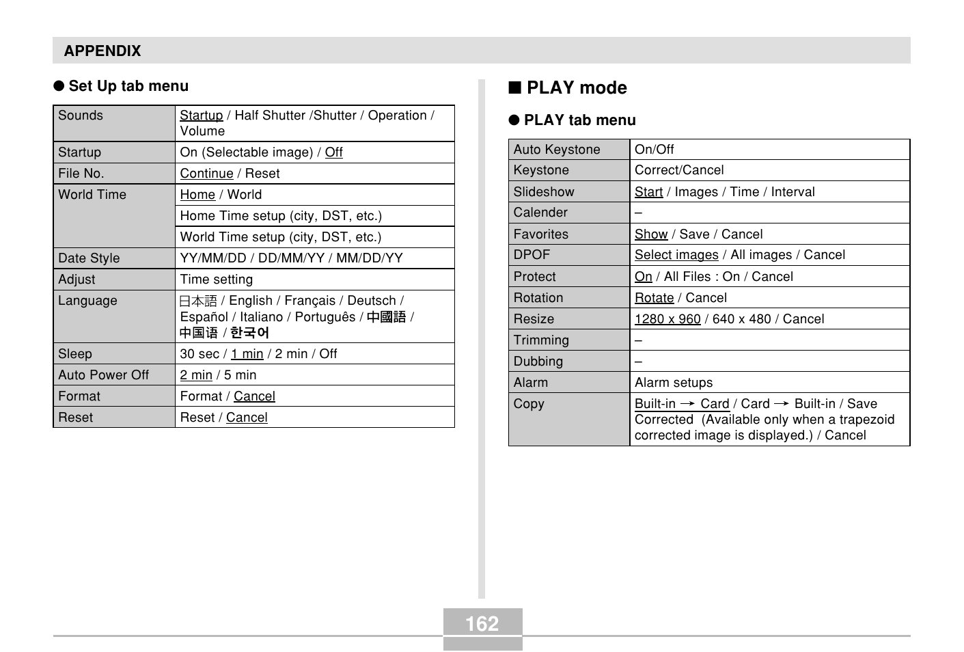Select the 'YY/MM/DD / DD/MM/YY / MM/DD/YY' cell

(x=315, y=258)
